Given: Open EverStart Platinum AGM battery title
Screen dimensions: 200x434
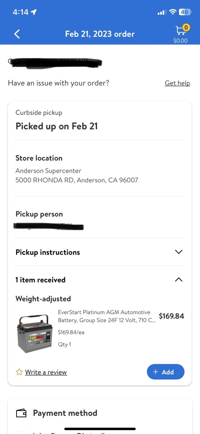Looking at the screenshot, I should pos(107,316).
